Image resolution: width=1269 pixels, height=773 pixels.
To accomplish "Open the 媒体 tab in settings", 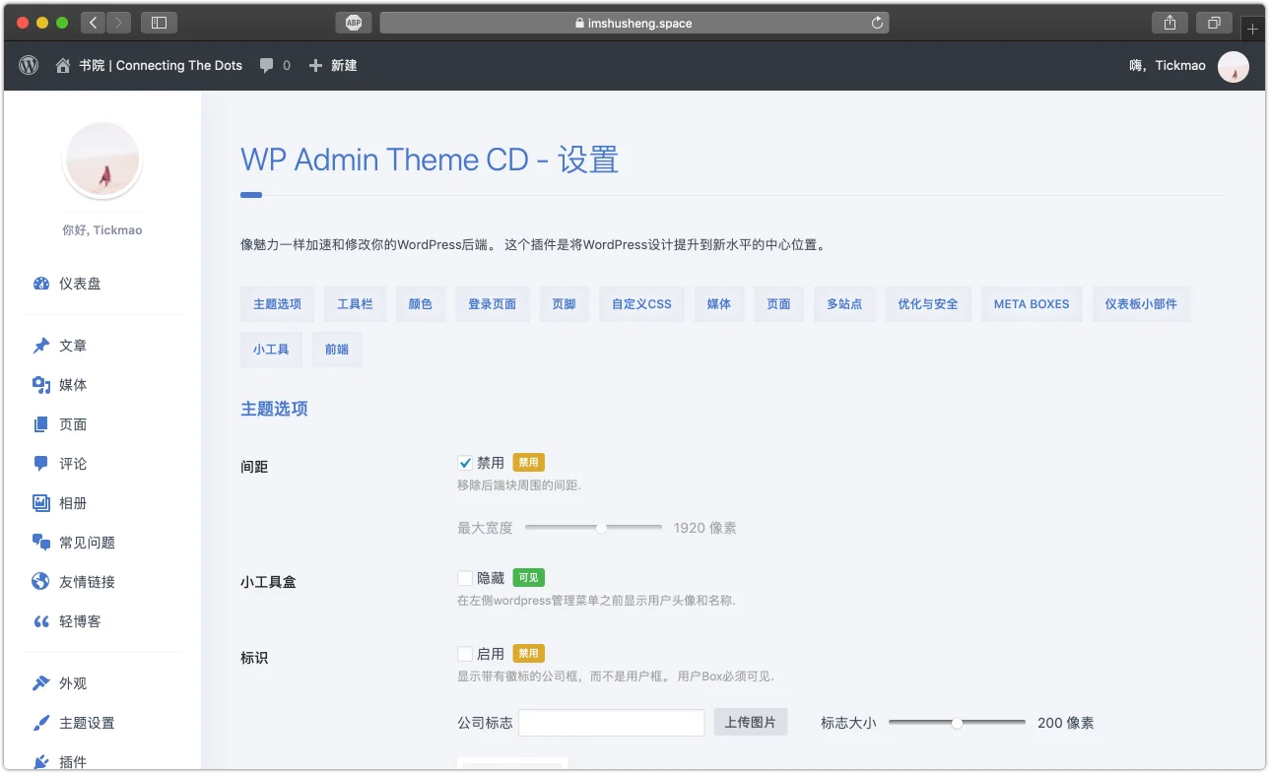I will tap(719, 304).
